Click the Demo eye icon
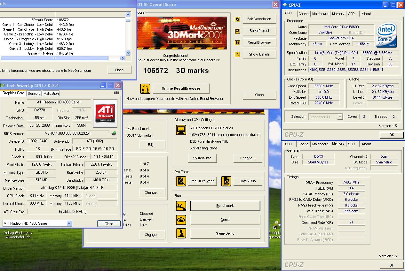 [x=181, y=220]
